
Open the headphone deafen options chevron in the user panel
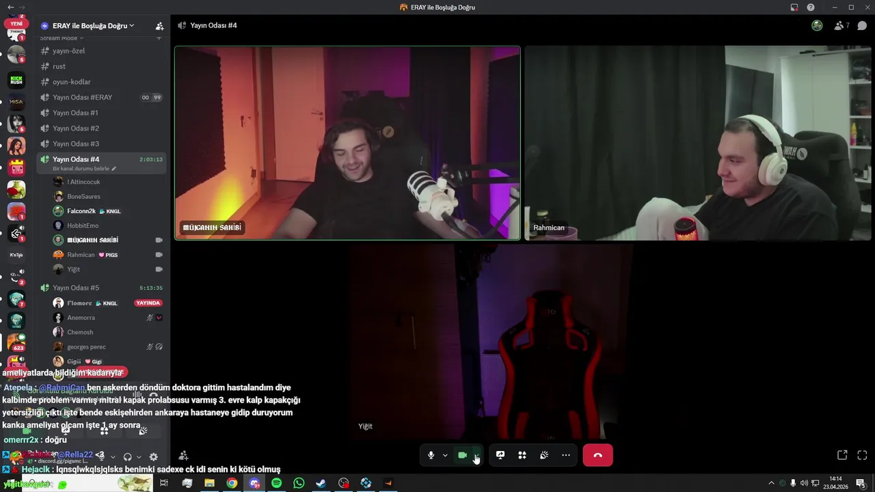tap(139, 456)
